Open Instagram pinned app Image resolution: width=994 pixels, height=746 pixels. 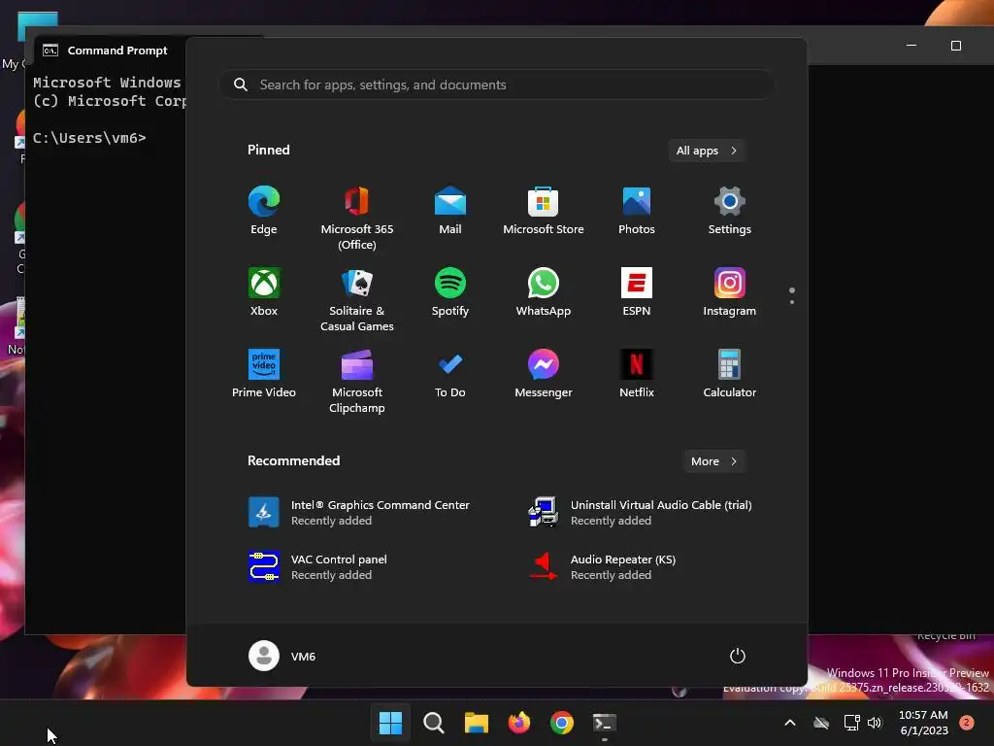tap(730, 292)
